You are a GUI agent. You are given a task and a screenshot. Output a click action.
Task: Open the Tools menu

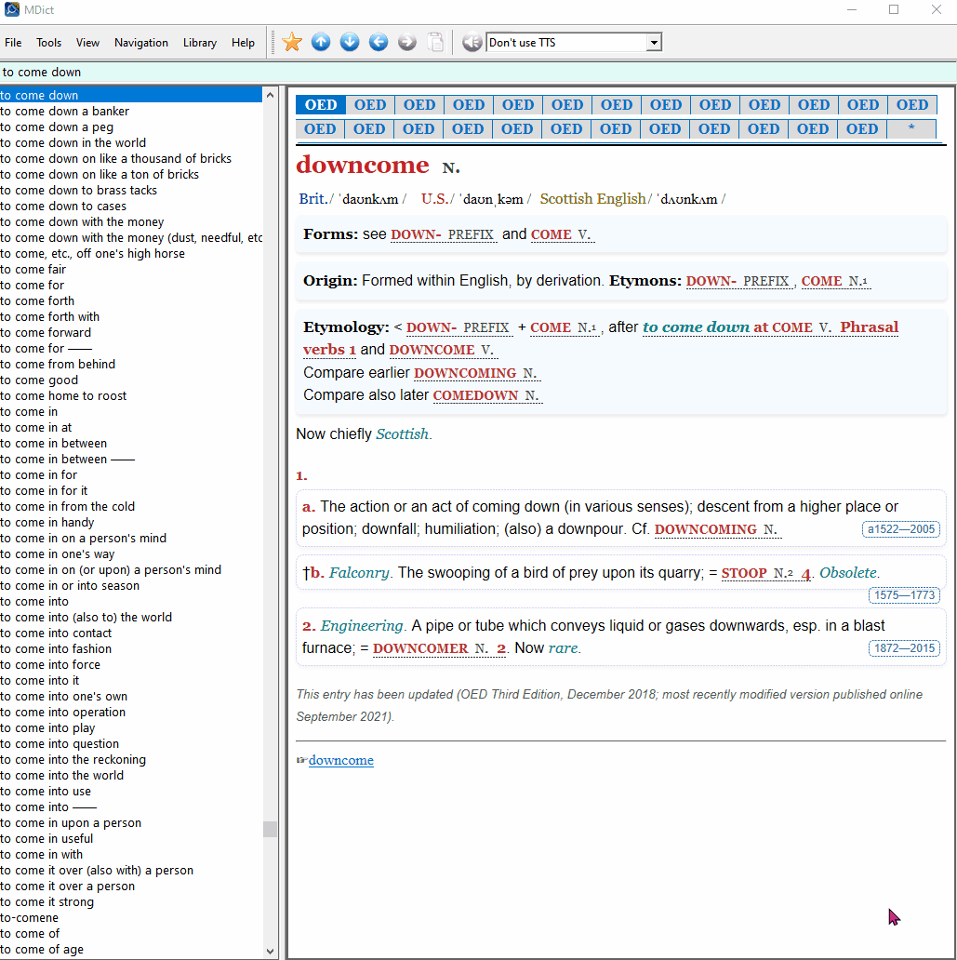[x=48, y=42]
